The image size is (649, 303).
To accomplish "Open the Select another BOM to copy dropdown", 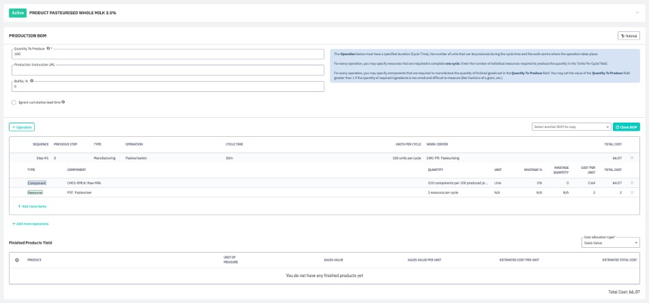I will [570, 127].
